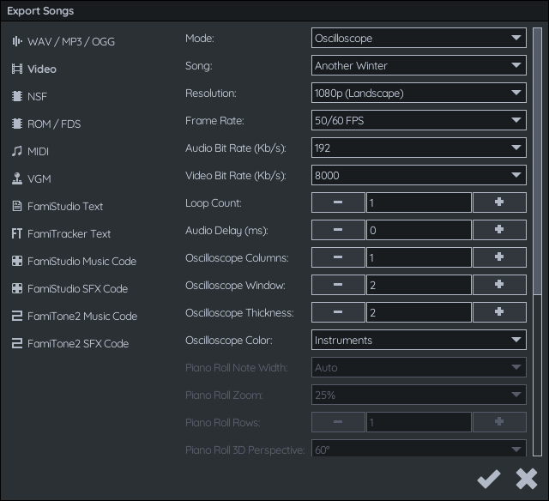Click the NSF chip icon
Image resolution: width=549 pixels, height=501 pixels.
[17, 96]
